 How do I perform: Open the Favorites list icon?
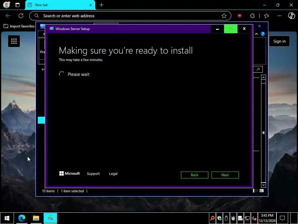[x=267, y=16]
